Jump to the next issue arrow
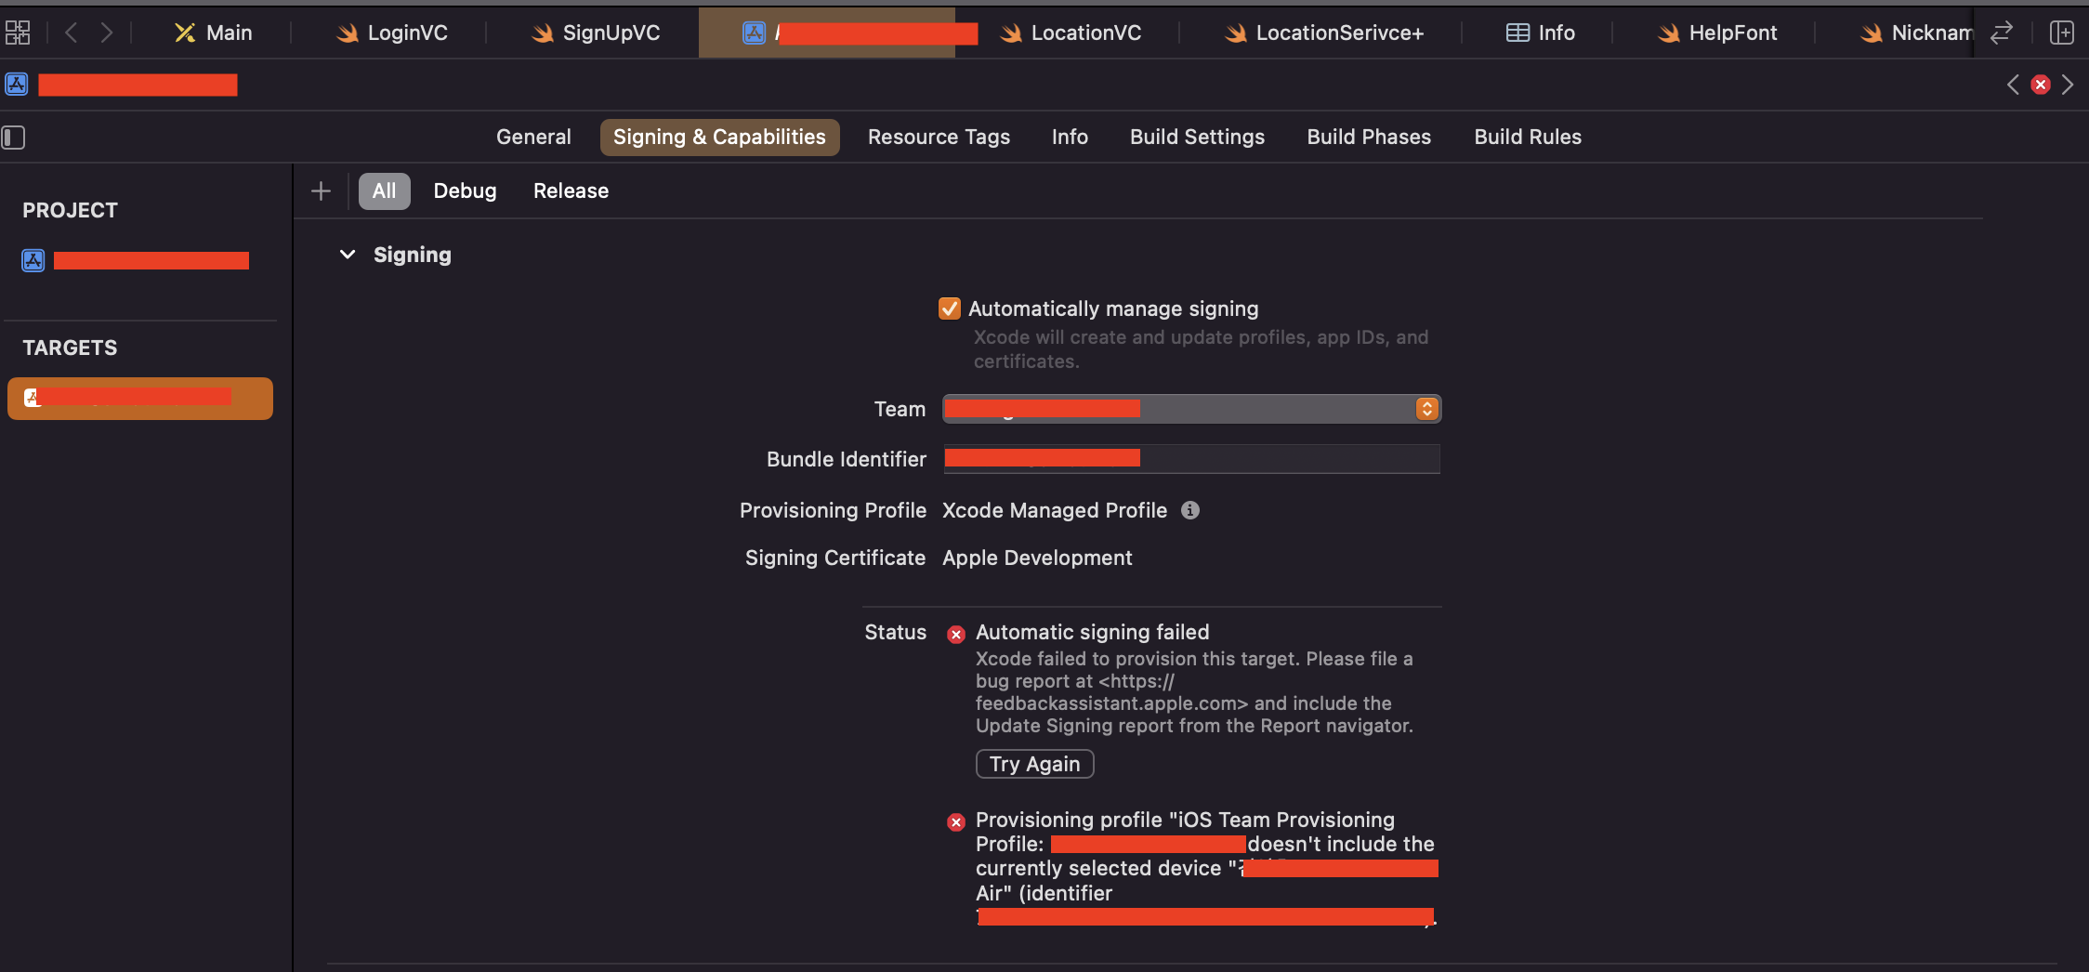The height and width of the screenshot is (972, 2089). 2068,85
